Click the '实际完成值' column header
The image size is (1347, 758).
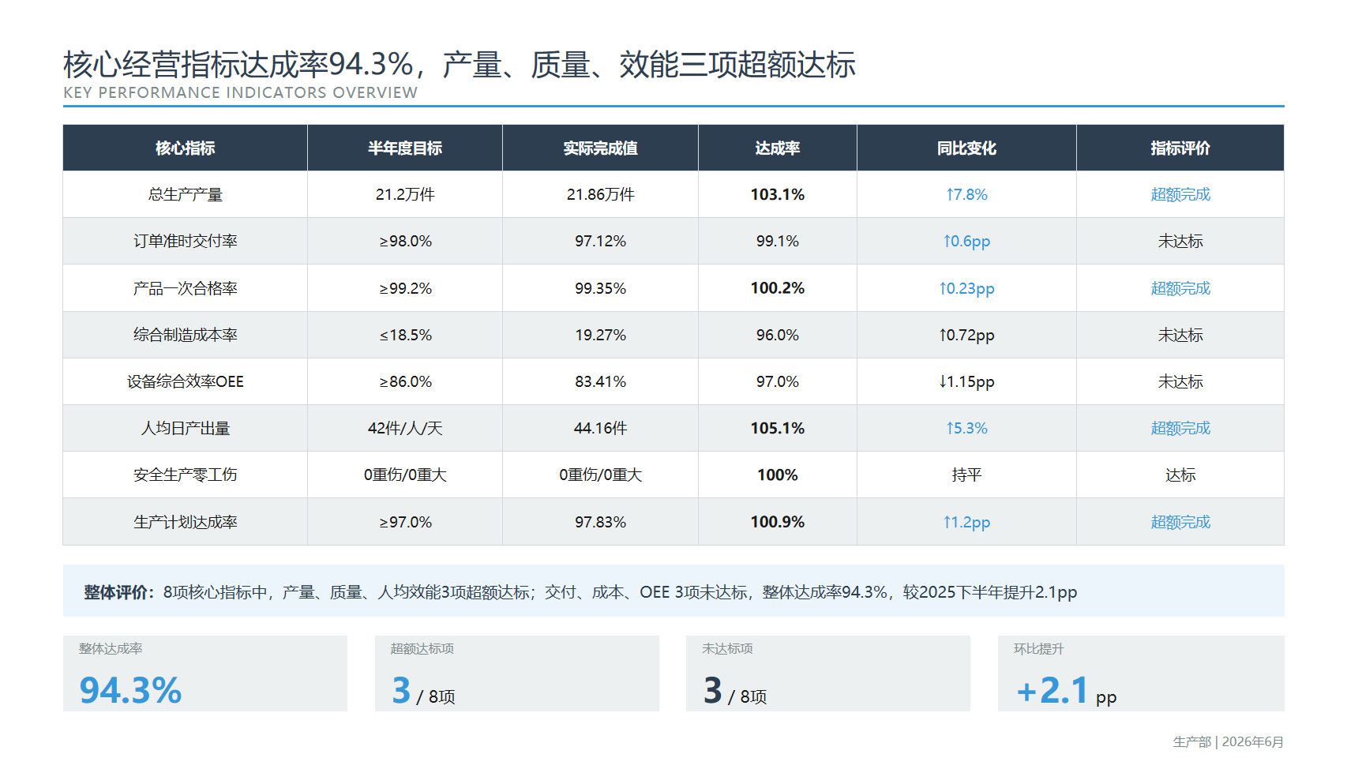tap(600, 148)
